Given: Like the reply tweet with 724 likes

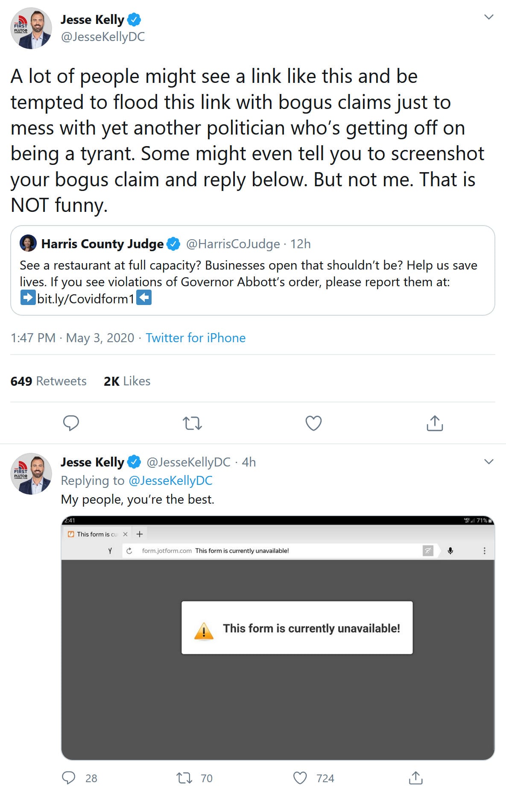Looking at the screenshot, I should click(x=300, y=778).
